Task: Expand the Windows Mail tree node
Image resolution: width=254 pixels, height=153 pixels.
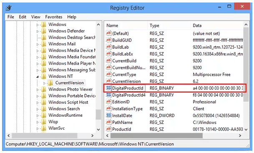Action: click(38, 44)
